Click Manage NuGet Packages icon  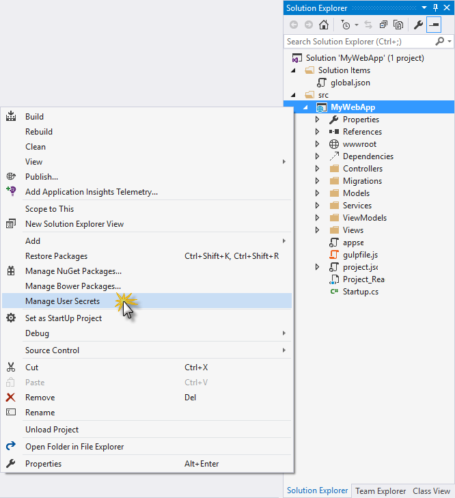pos(11,271)
